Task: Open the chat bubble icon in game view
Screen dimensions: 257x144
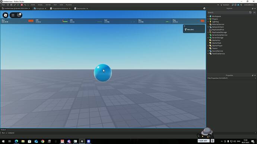Action: click(19, 15)
